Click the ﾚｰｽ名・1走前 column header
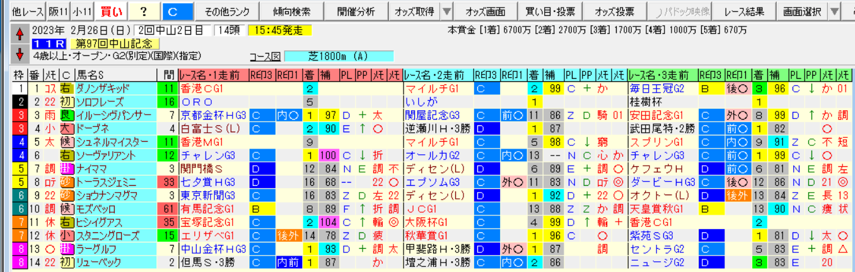855x272 pixels. coord(212,75)
